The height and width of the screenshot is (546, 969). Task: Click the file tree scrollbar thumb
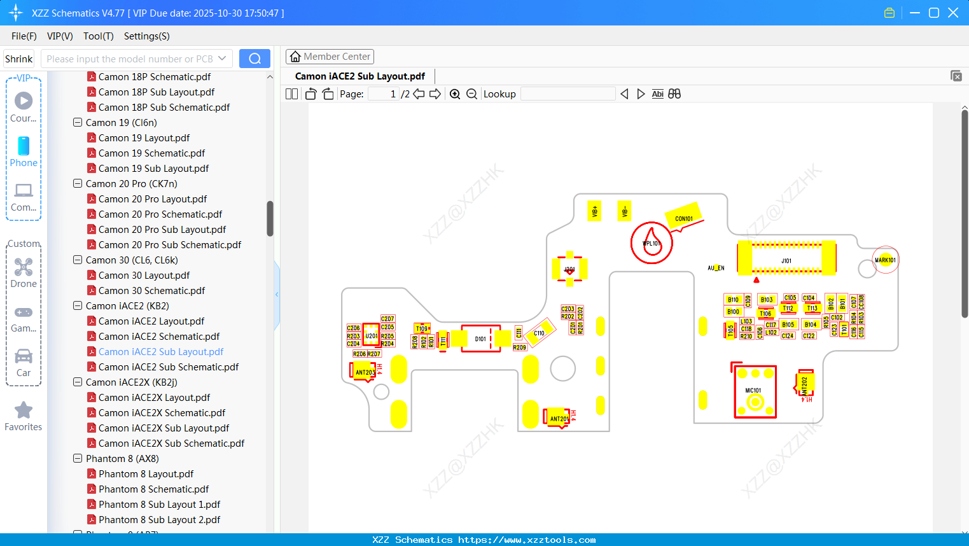(x=270, y=219)
